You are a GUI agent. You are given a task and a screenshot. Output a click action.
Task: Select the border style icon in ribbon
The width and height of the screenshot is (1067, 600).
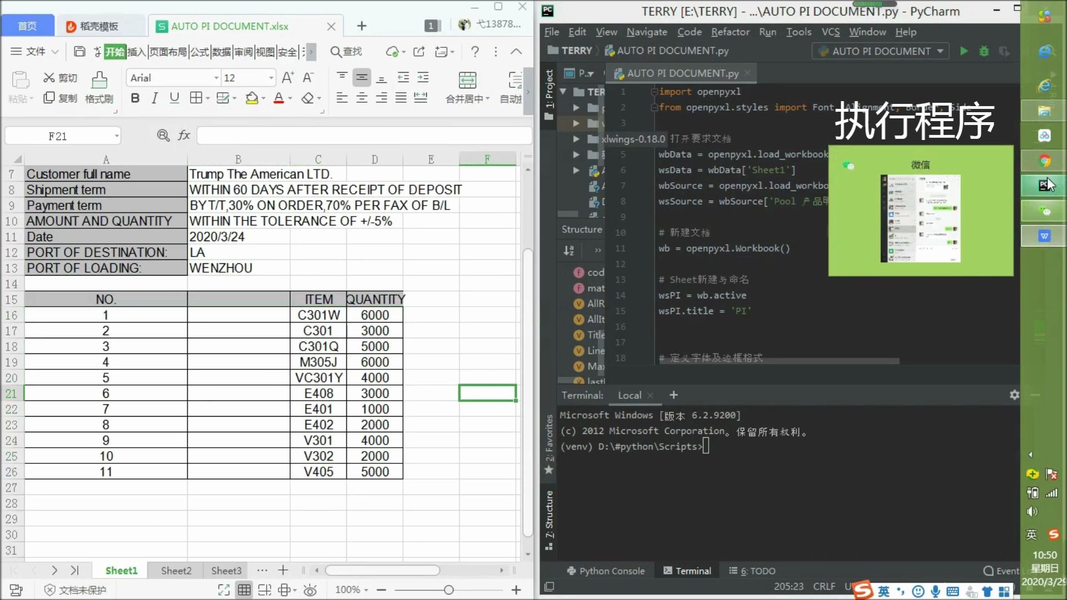[198, 97]
